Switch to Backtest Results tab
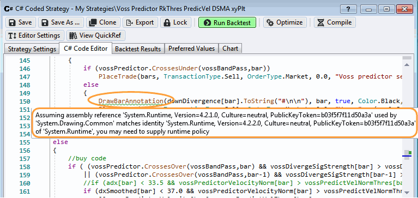The image size is (418, 198). [138, 49]
